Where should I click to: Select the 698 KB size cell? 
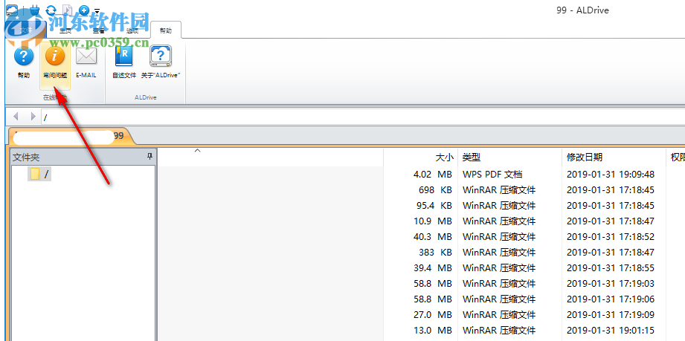pos(434,190)
